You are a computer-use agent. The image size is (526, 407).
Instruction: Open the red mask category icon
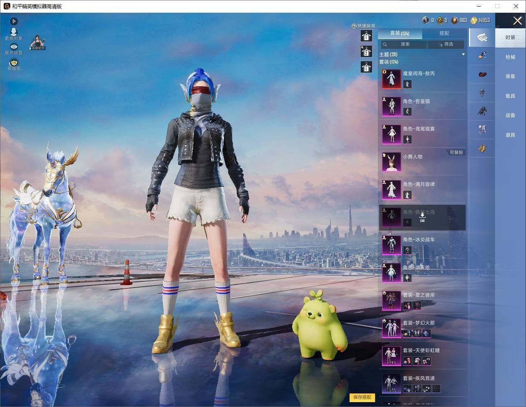tap(482, 74)
